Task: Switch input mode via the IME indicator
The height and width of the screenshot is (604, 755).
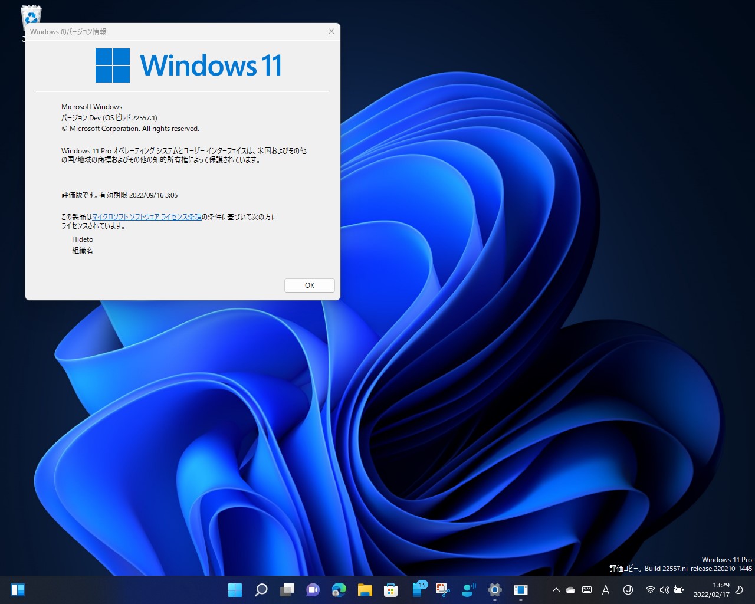Action: (x=606, y=589)
